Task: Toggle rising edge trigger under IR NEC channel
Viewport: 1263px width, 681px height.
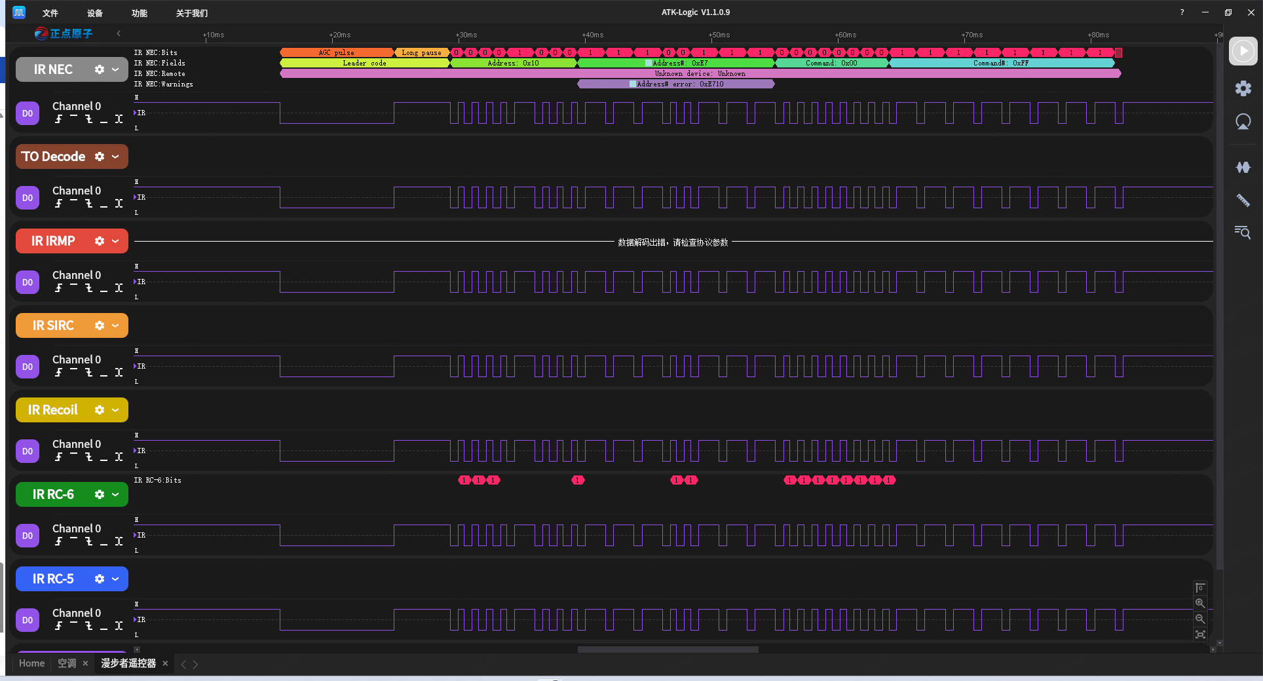Action: (x=58, y=119)
